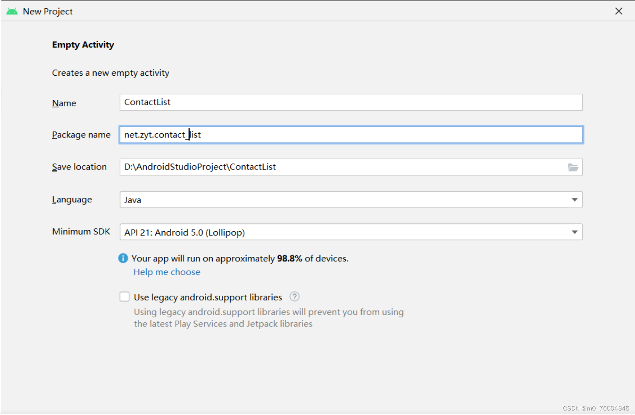Image resolution: width=635 pixels, height=415 pixels.
Task: Click the Empty Activity heading
Action: (83, 45)
